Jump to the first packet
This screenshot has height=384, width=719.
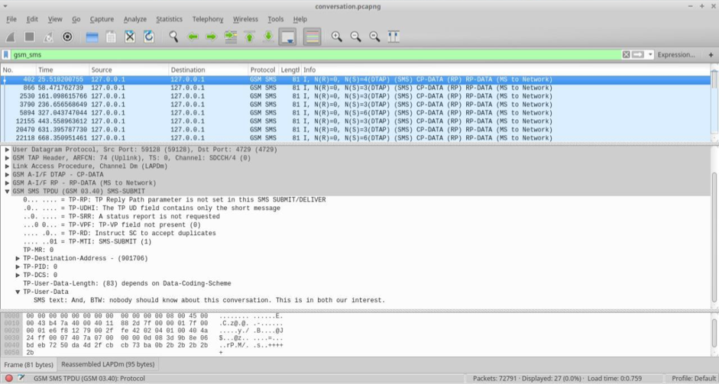tap(249, 37)
